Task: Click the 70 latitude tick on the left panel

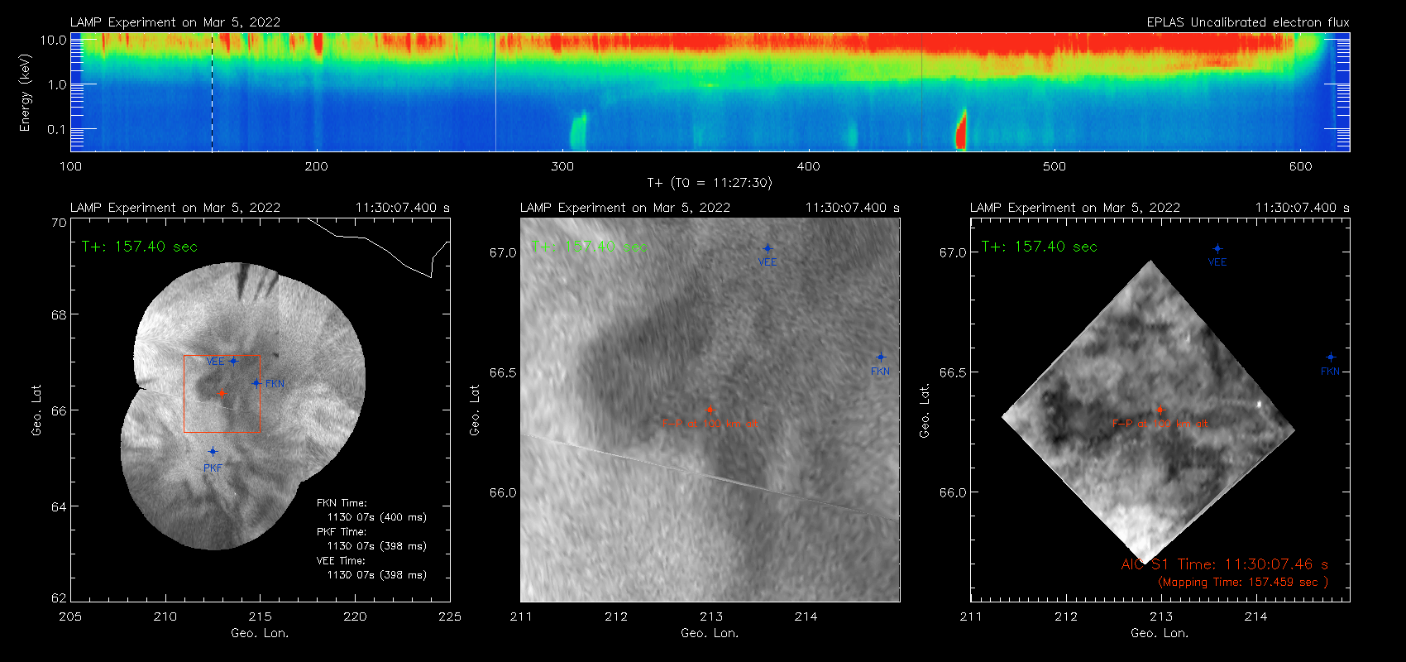Action: pyautogui.click(x=59, y=223)
